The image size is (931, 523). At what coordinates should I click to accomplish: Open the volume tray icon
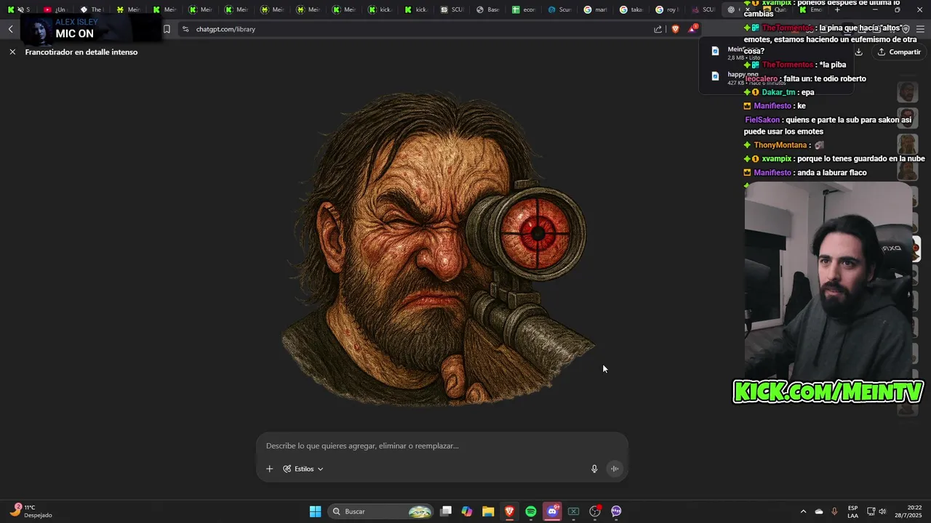tap(882, 511)
